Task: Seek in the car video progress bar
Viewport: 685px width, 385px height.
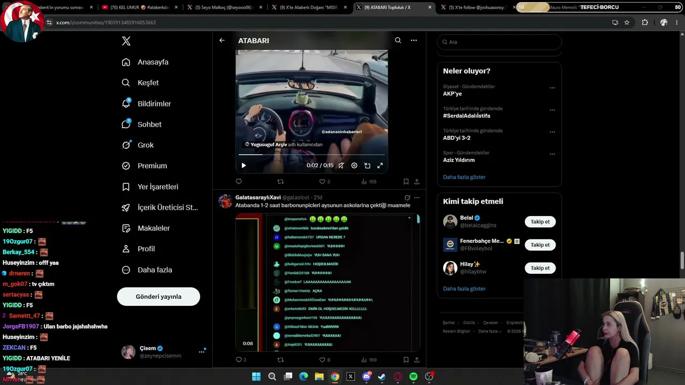Action: coord(311,155)
